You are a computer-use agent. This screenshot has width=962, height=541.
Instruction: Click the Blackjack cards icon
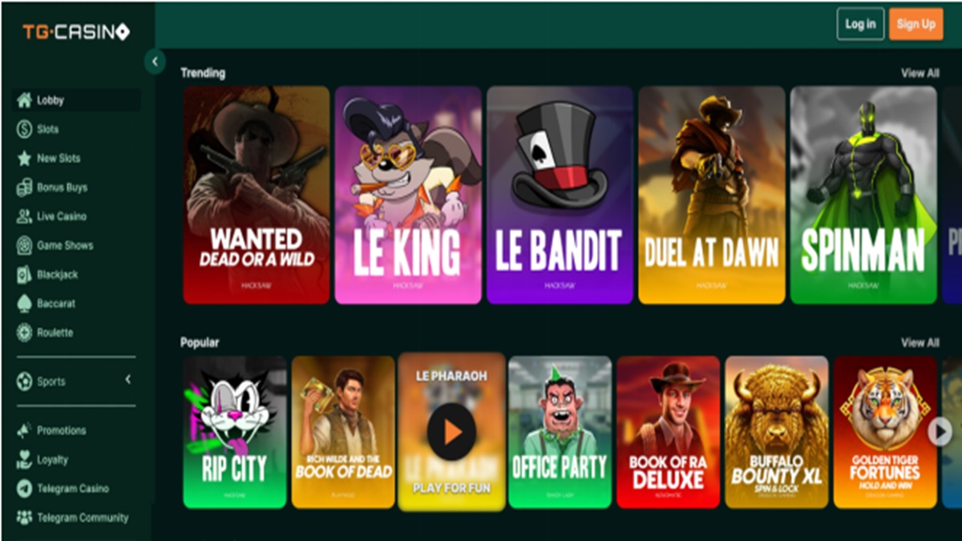pos(24,275)
